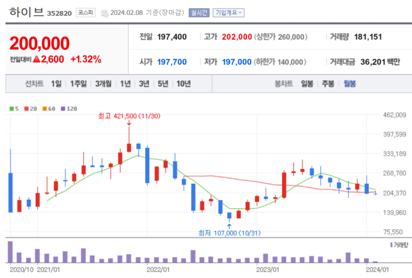Click the tallest volume bar at 2020/10

(10, 252)
